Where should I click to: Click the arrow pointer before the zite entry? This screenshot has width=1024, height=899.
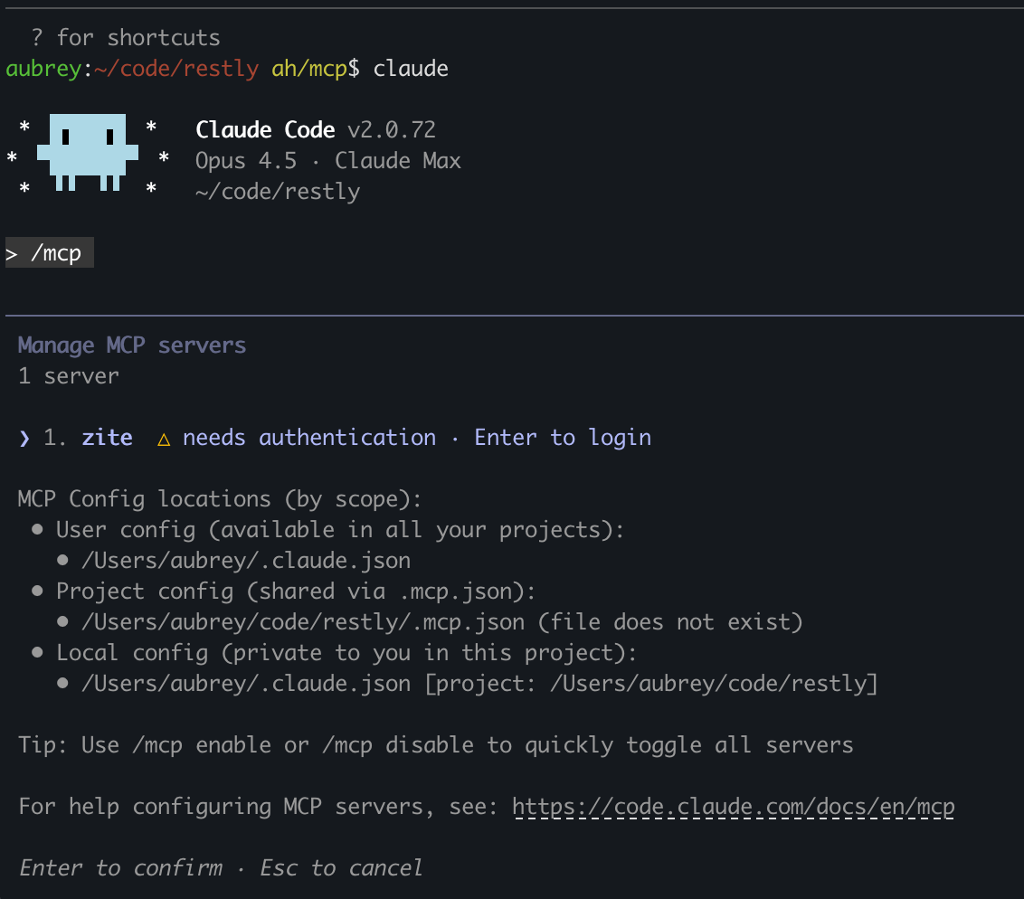click(x=23, y=438)
